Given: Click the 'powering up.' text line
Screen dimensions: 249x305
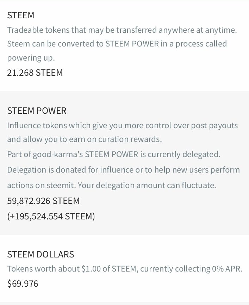Looking at the screenshot, I should click(31, 58).
